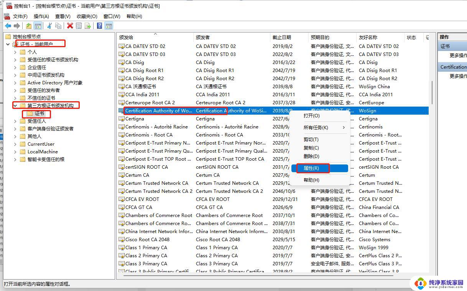Click the certificate icon beside CFCA EV ROOT

[122, 199]
